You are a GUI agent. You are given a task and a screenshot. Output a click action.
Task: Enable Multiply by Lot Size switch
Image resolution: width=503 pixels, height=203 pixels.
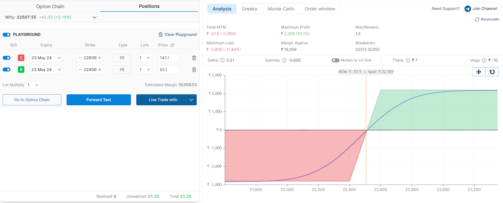(x=335, y=60)
